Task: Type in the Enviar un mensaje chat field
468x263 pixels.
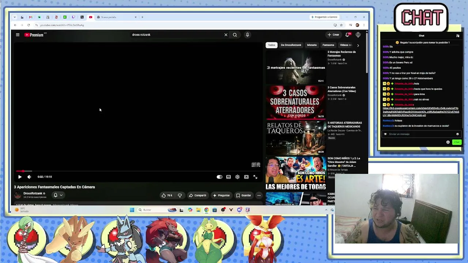Action: click(x=421, y=134)
